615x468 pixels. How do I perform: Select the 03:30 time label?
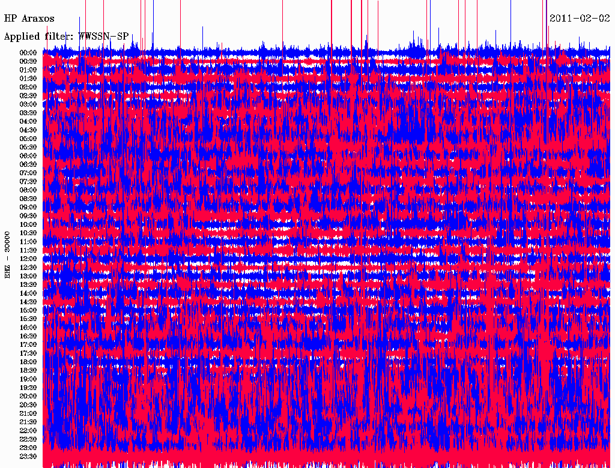(28, 113)
